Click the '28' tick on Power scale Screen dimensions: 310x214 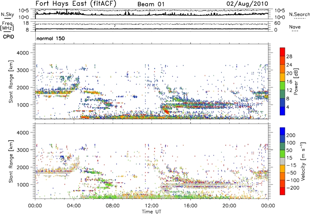click(289, 56)
